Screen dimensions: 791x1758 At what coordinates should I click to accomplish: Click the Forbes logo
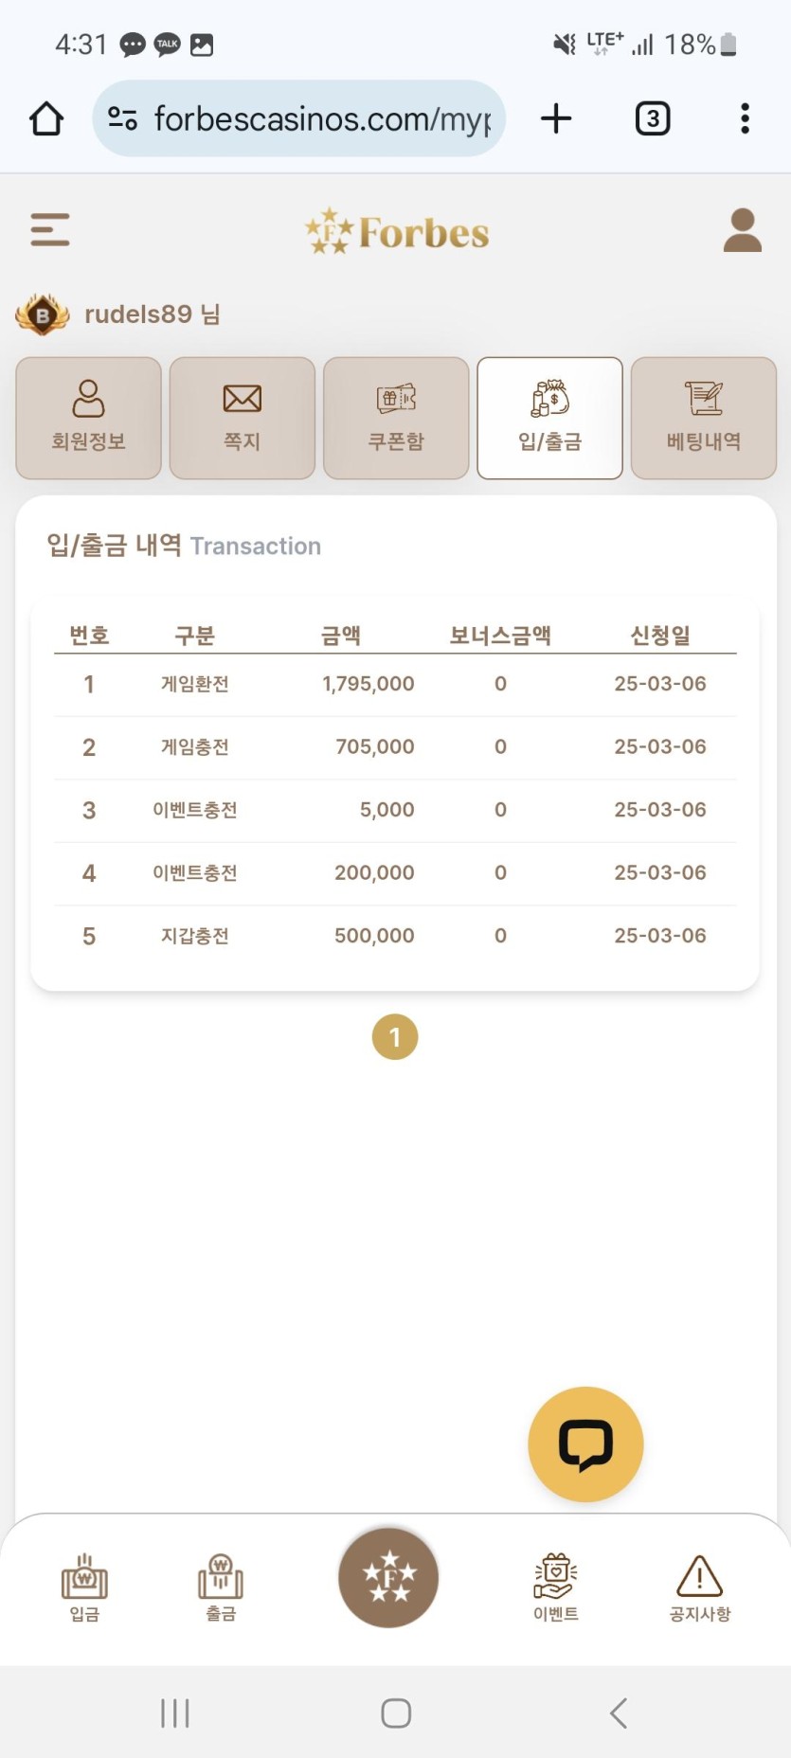[x=397, y=232]
